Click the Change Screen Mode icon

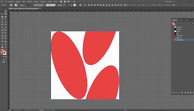pyautogui.click(x=4, y=62)
